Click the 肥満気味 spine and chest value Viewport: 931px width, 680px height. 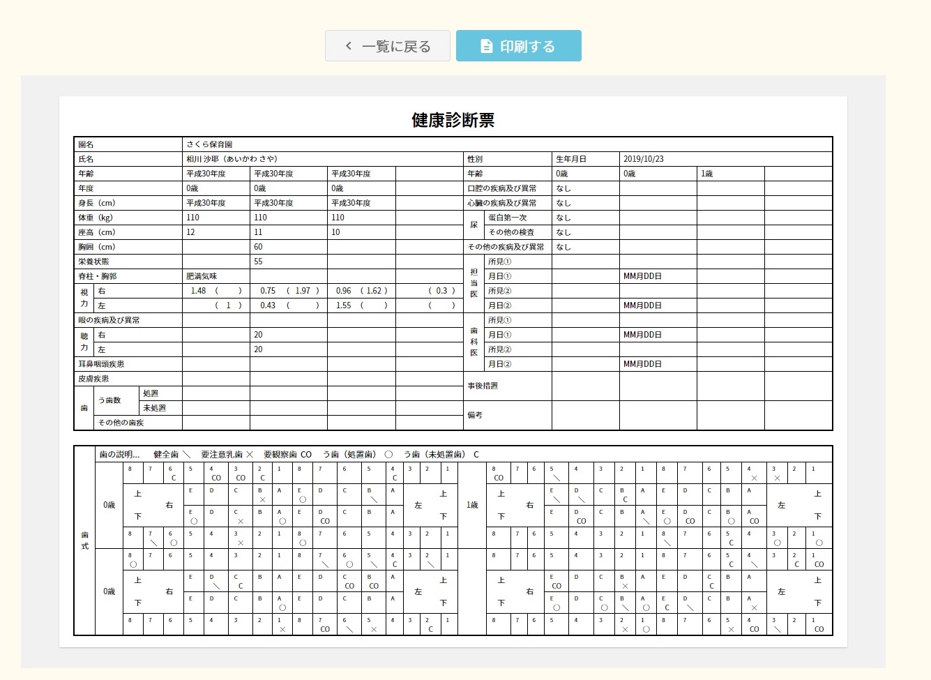(202, 276)
